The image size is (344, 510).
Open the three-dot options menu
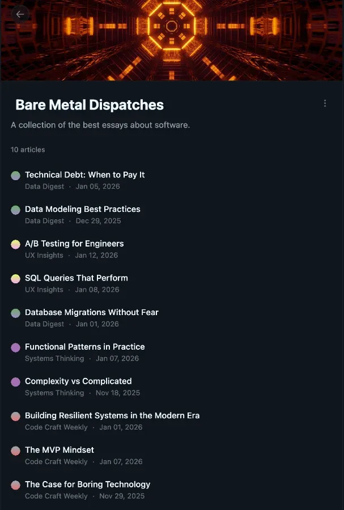[325, 103]
